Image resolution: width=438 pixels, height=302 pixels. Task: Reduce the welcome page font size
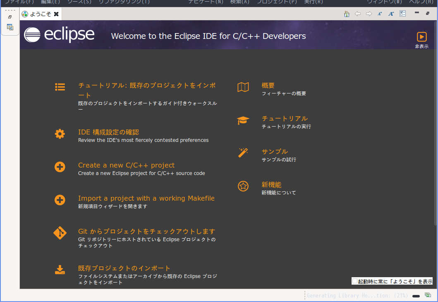380,14
